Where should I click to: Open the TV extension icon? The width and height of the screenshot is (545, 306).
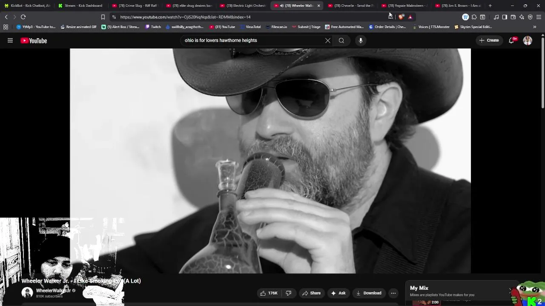(x=465, y=17)
